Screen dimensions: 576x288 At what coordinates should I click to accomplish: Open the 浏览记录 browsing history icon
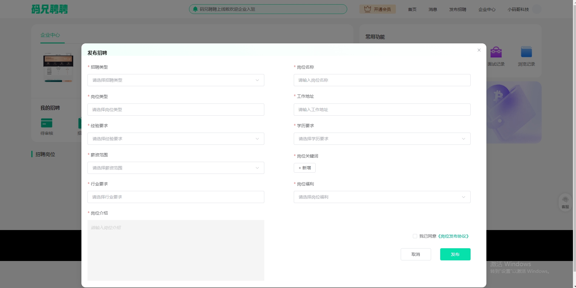[526, 52]
